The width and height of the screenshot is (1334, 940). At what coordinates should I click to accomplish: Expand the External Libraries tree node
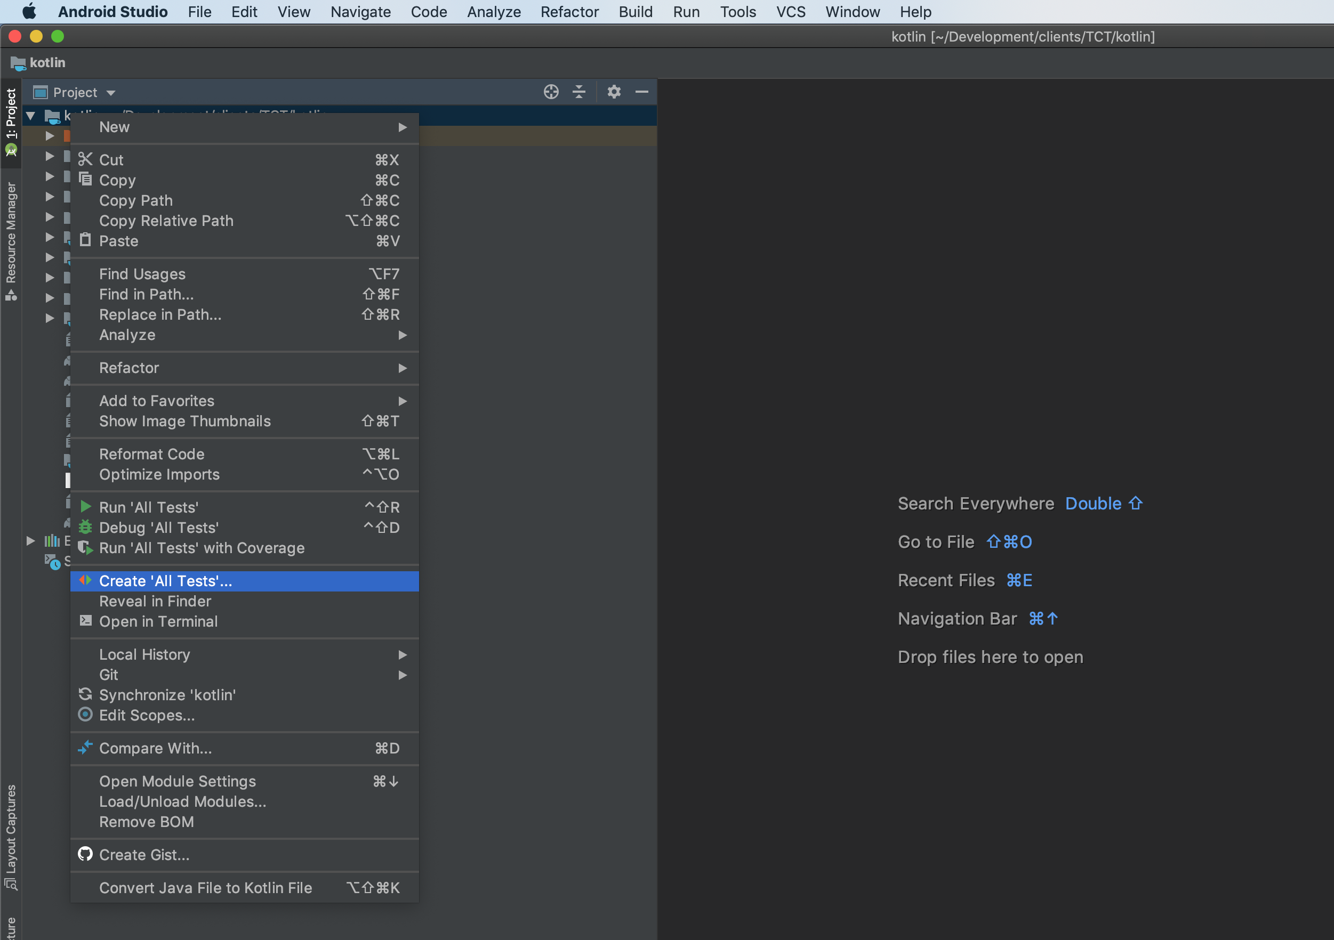(31, 540)
